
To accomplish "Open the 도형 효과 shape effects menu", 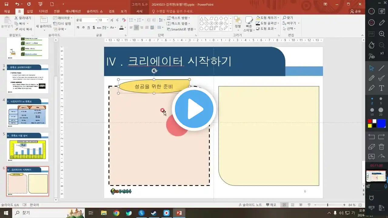I will pyautogui.click(x=266, y=28).
